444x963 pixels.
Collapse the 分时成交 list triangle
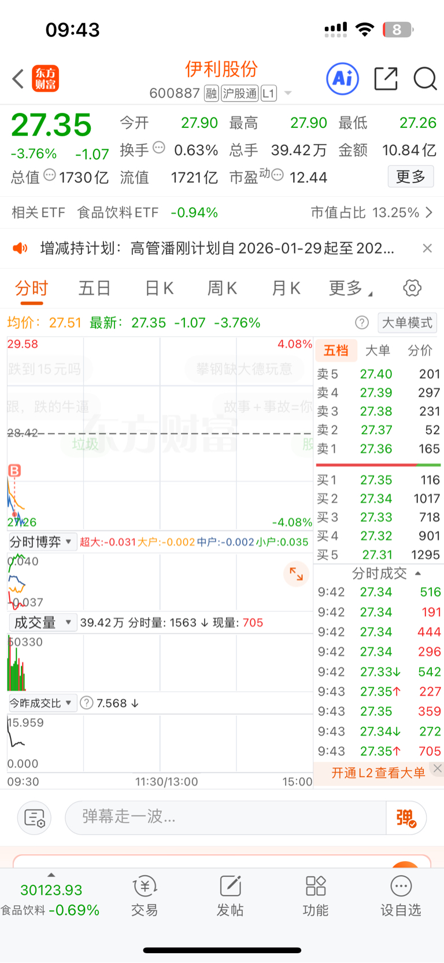[x=418, y=573]
